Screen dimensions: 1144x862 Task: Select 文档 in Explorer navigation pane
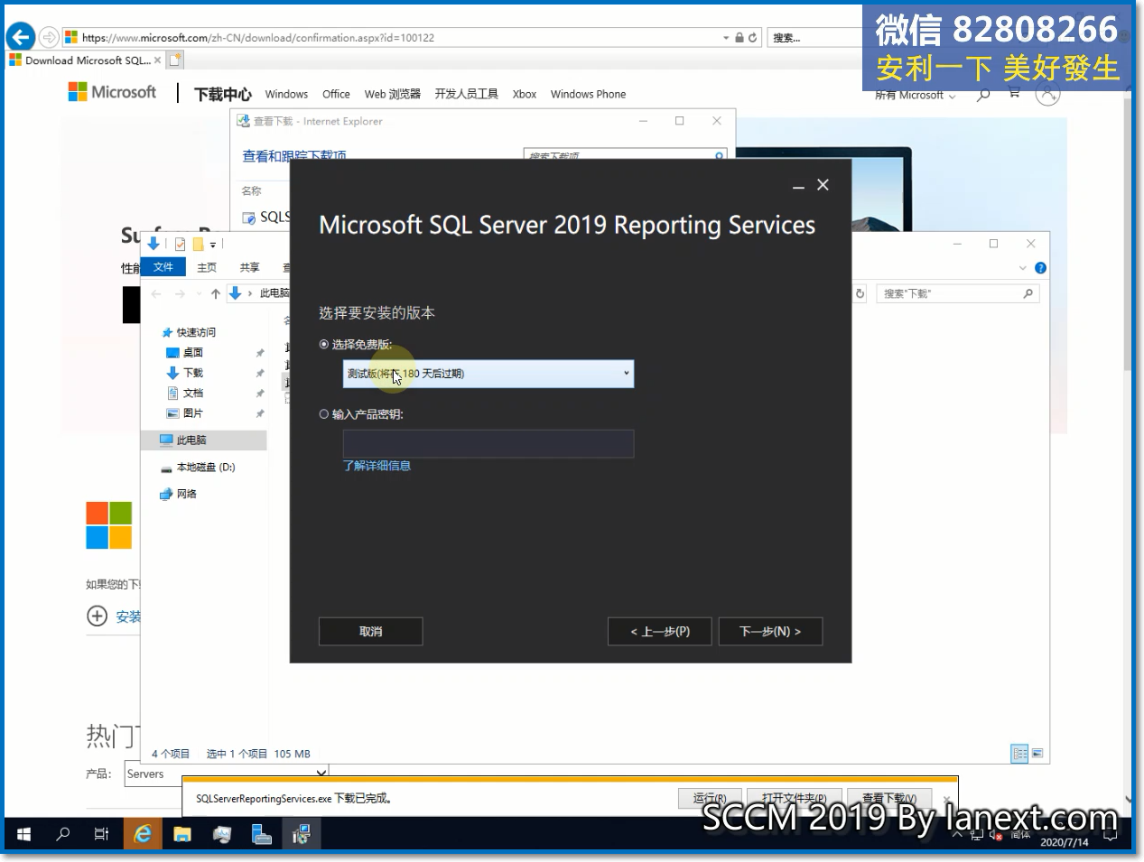(193, 394)
